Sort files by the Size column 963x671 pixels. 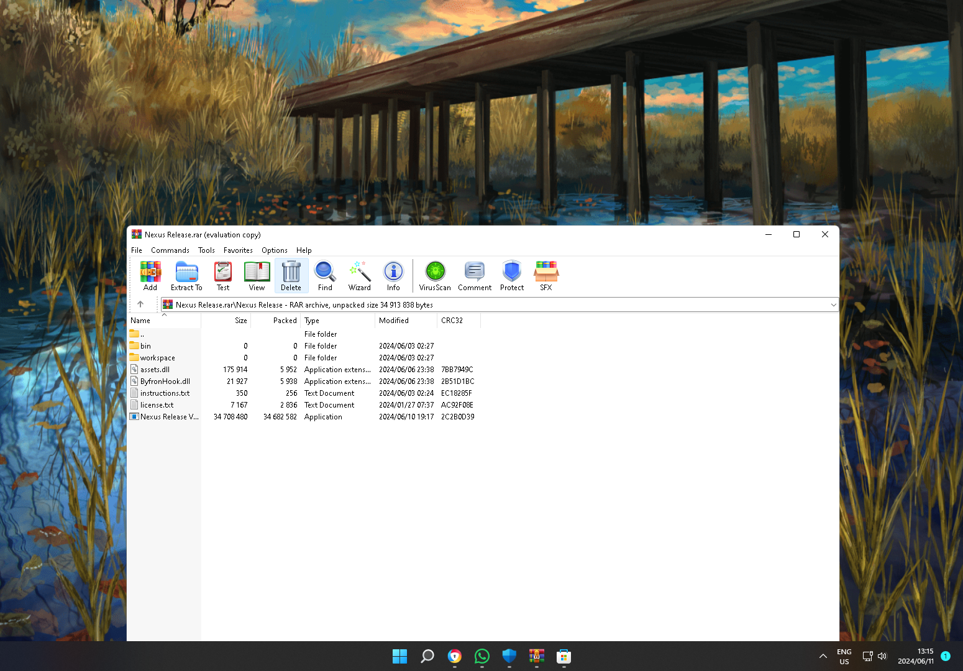click(x=226, y=321)
